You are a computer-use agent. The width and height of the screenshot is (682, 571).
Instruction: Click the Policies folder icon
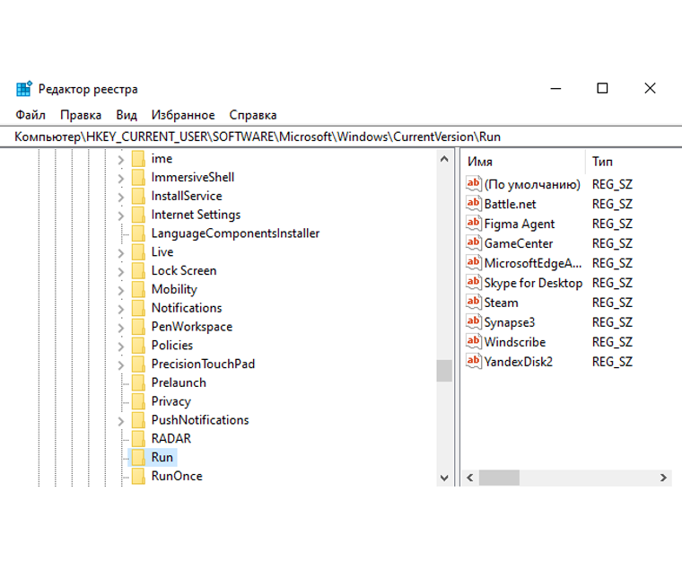(x=138, y=346)
